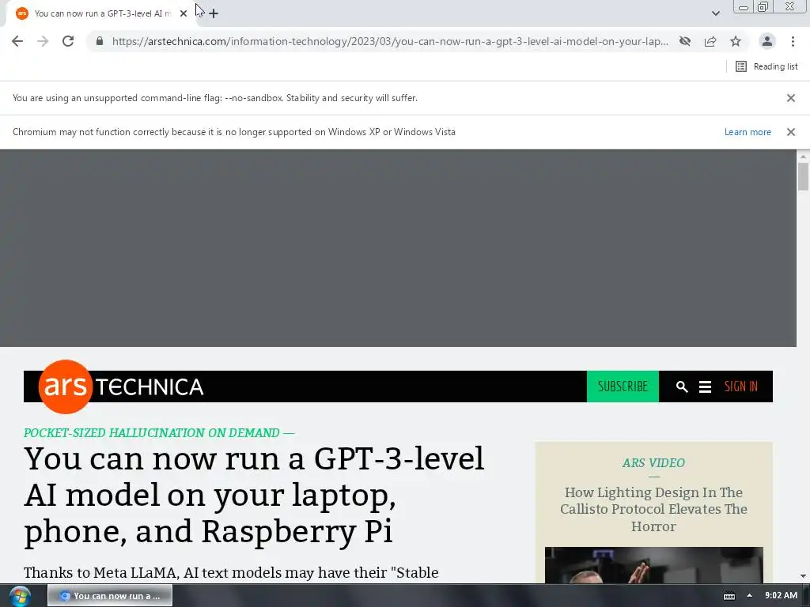Reload the current page
Screen dimensions: 810x607
pyautogui.click(x=68, y=41)
